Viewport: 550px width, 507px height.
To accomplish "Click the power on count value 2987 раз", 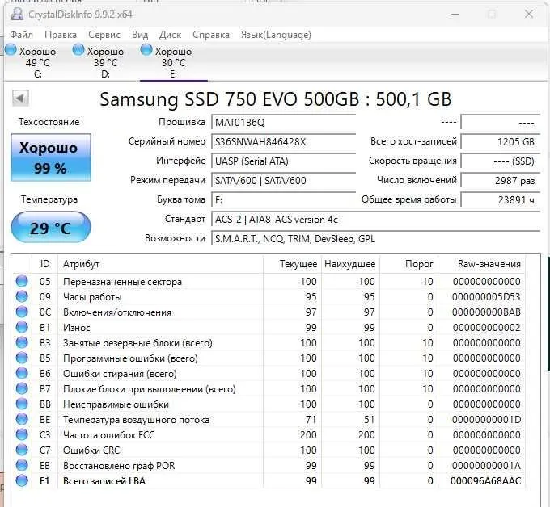I will click(500, 181).
